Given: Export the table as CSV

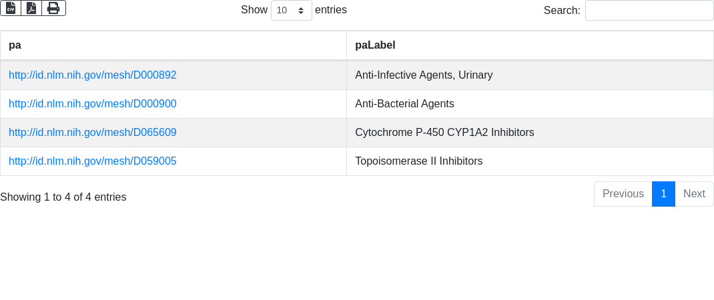Looking at the screenshot, I should click(11, 8).
